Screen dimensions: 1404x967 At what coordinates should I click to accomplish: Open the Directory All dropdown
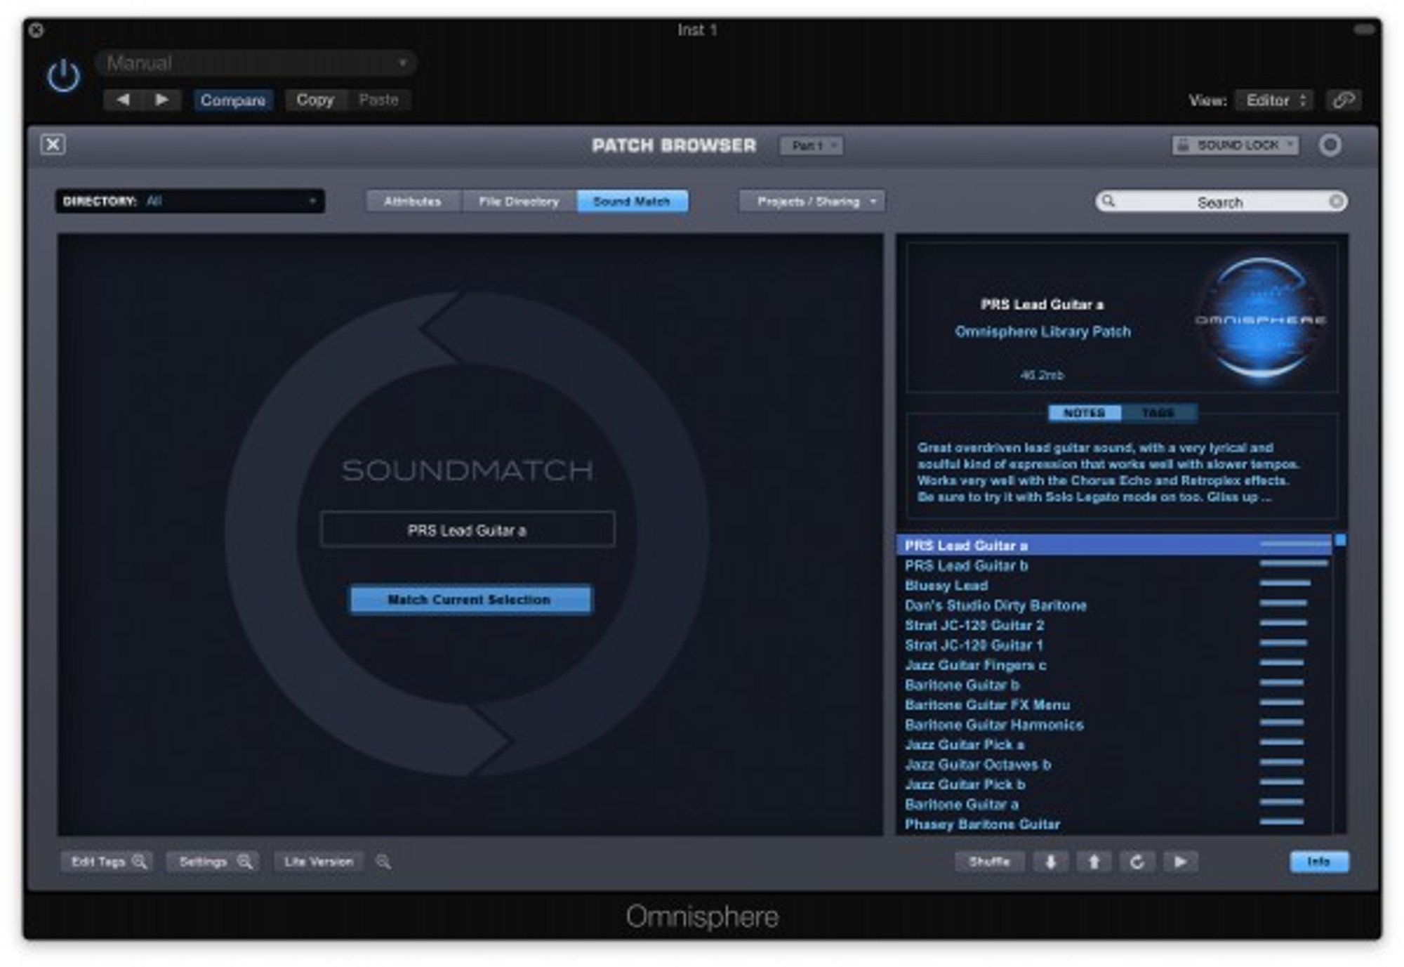tap(190, 202)
